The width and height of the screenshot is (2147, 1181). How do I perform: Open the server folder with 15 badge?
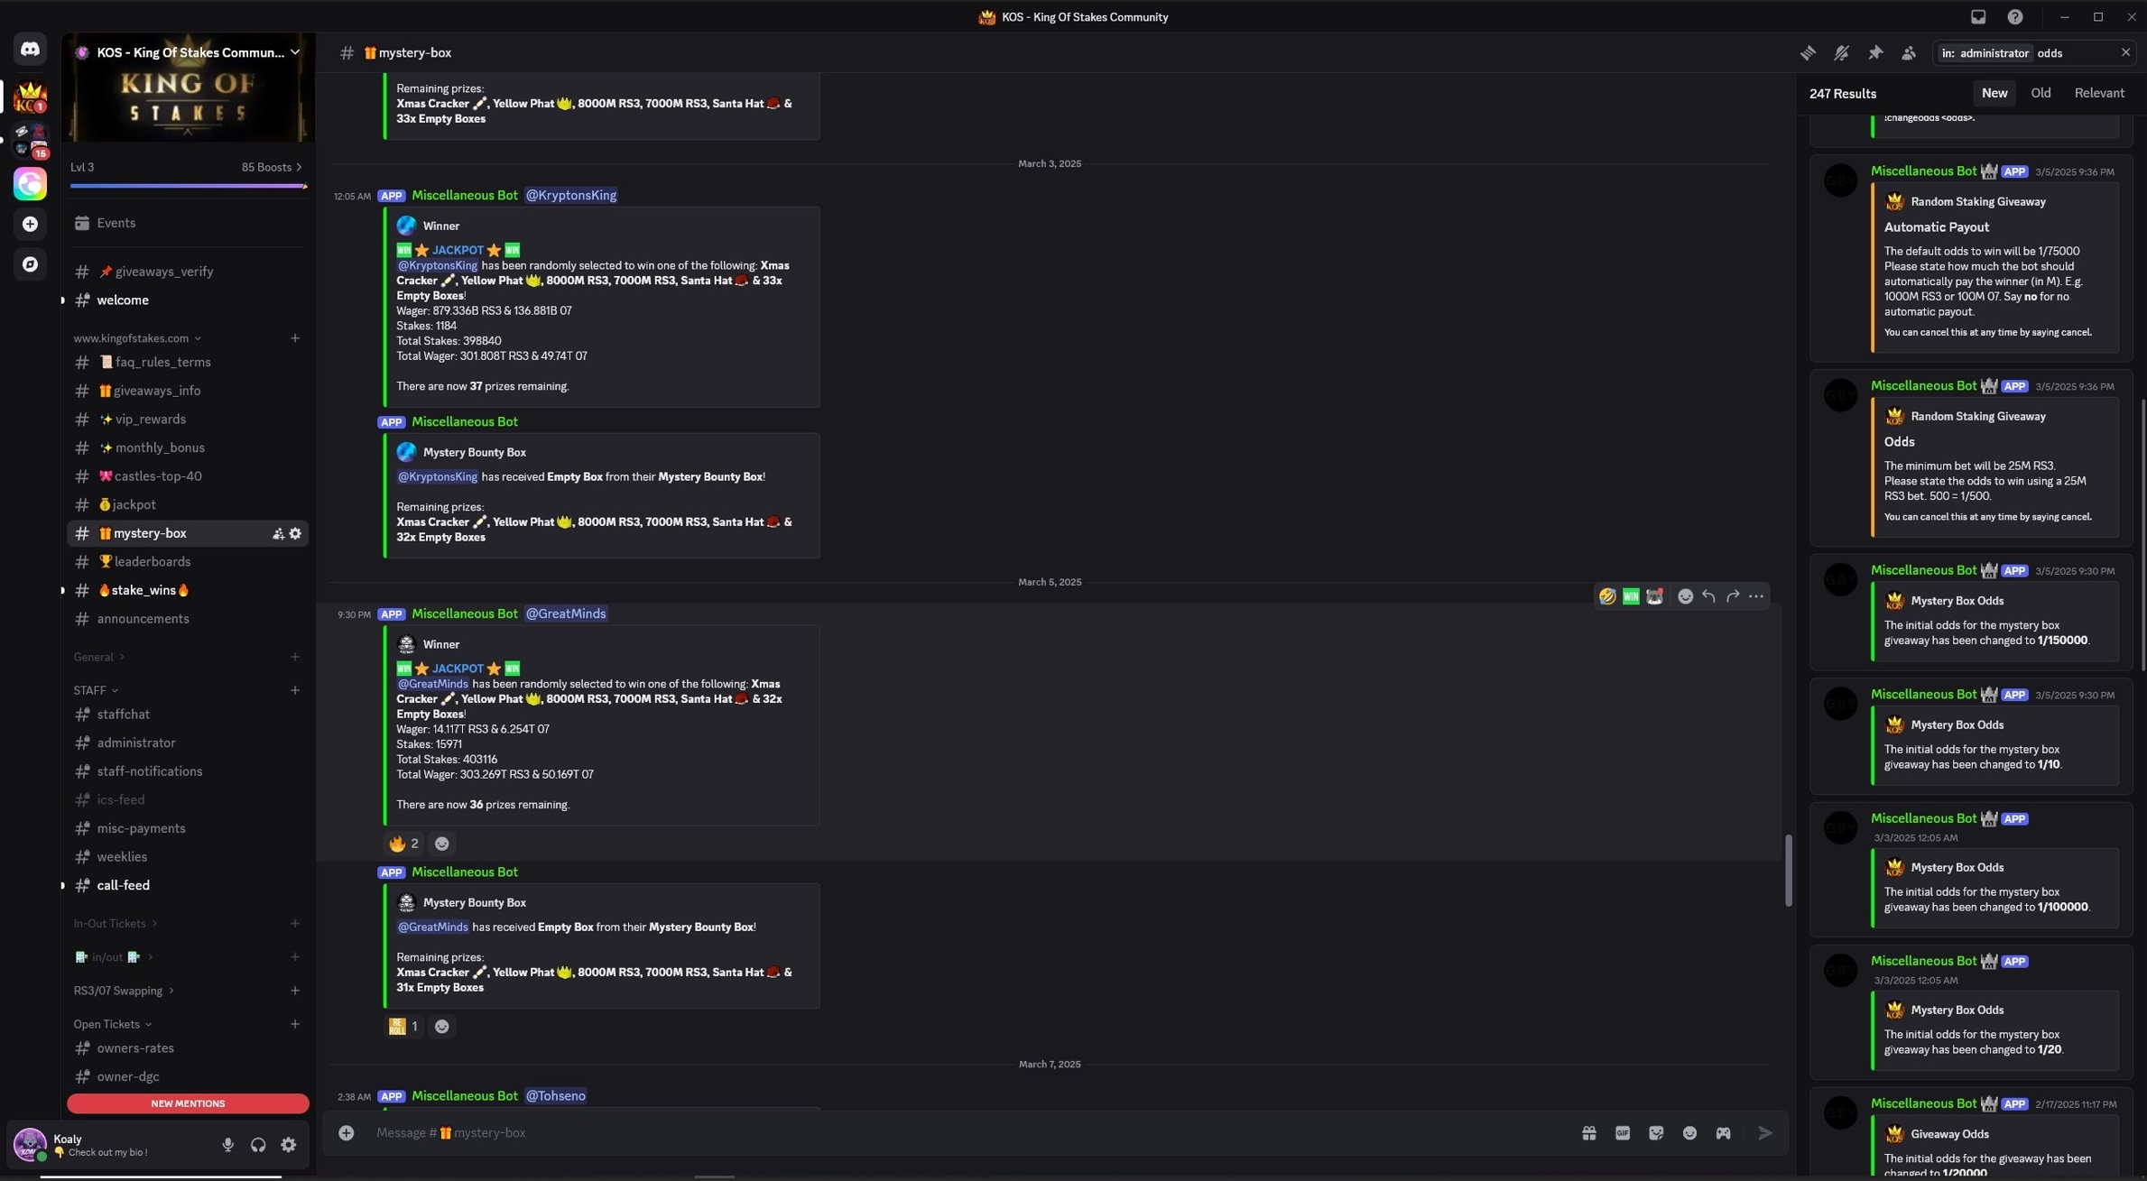(30, 140)
